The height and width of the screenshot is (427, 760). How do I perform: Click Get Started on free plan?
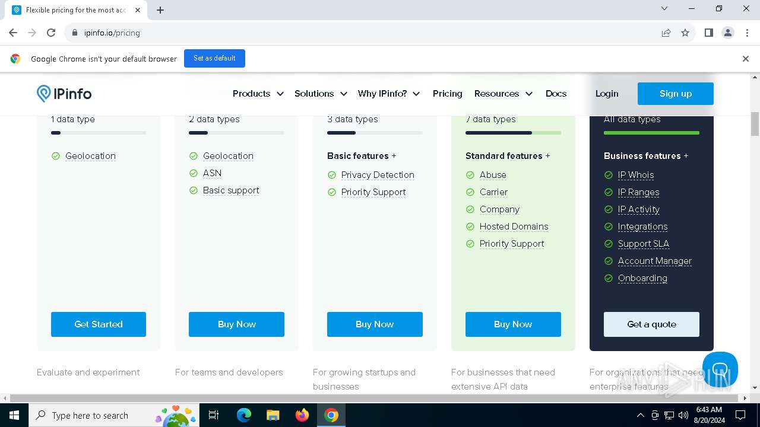[x=99, y=324]
